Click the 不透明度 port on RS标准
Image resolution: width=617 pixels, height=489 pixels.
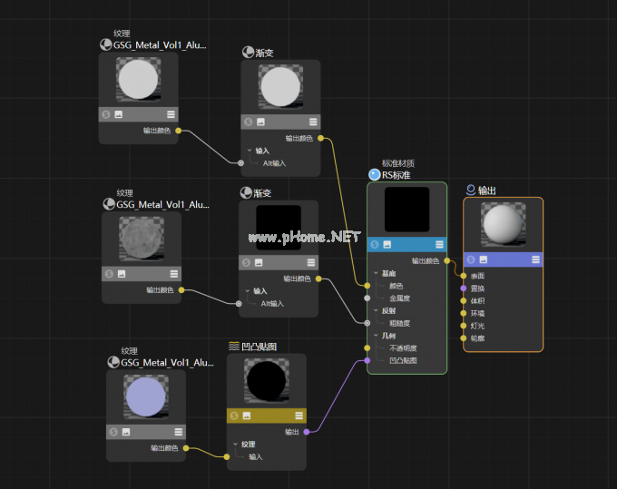tap(367, 347)
